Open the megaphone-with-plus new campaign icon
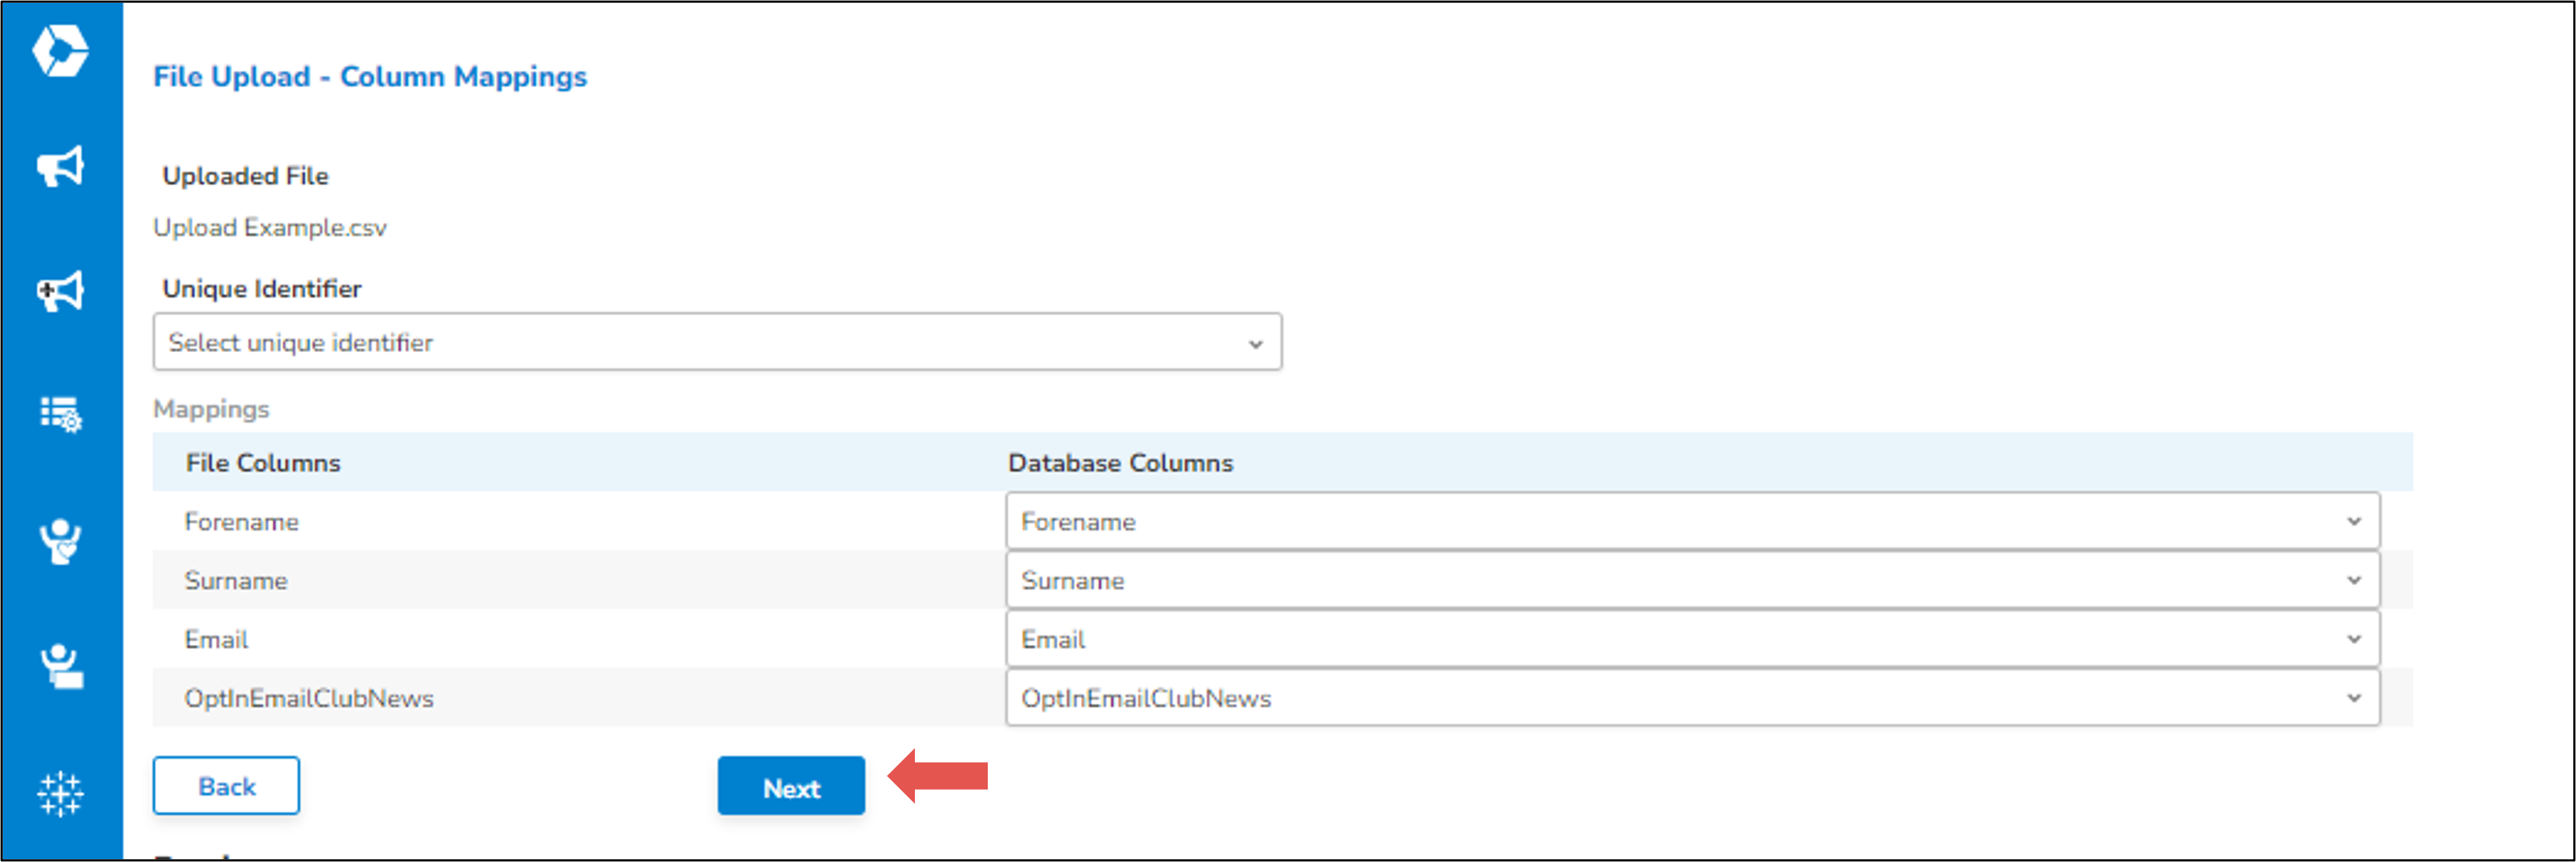Image resolution: width=2576 pixels, height=862 pixels. coord(60,291)
